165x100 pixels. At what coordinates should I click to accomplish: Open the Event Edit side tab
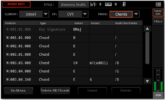[158, 12]
